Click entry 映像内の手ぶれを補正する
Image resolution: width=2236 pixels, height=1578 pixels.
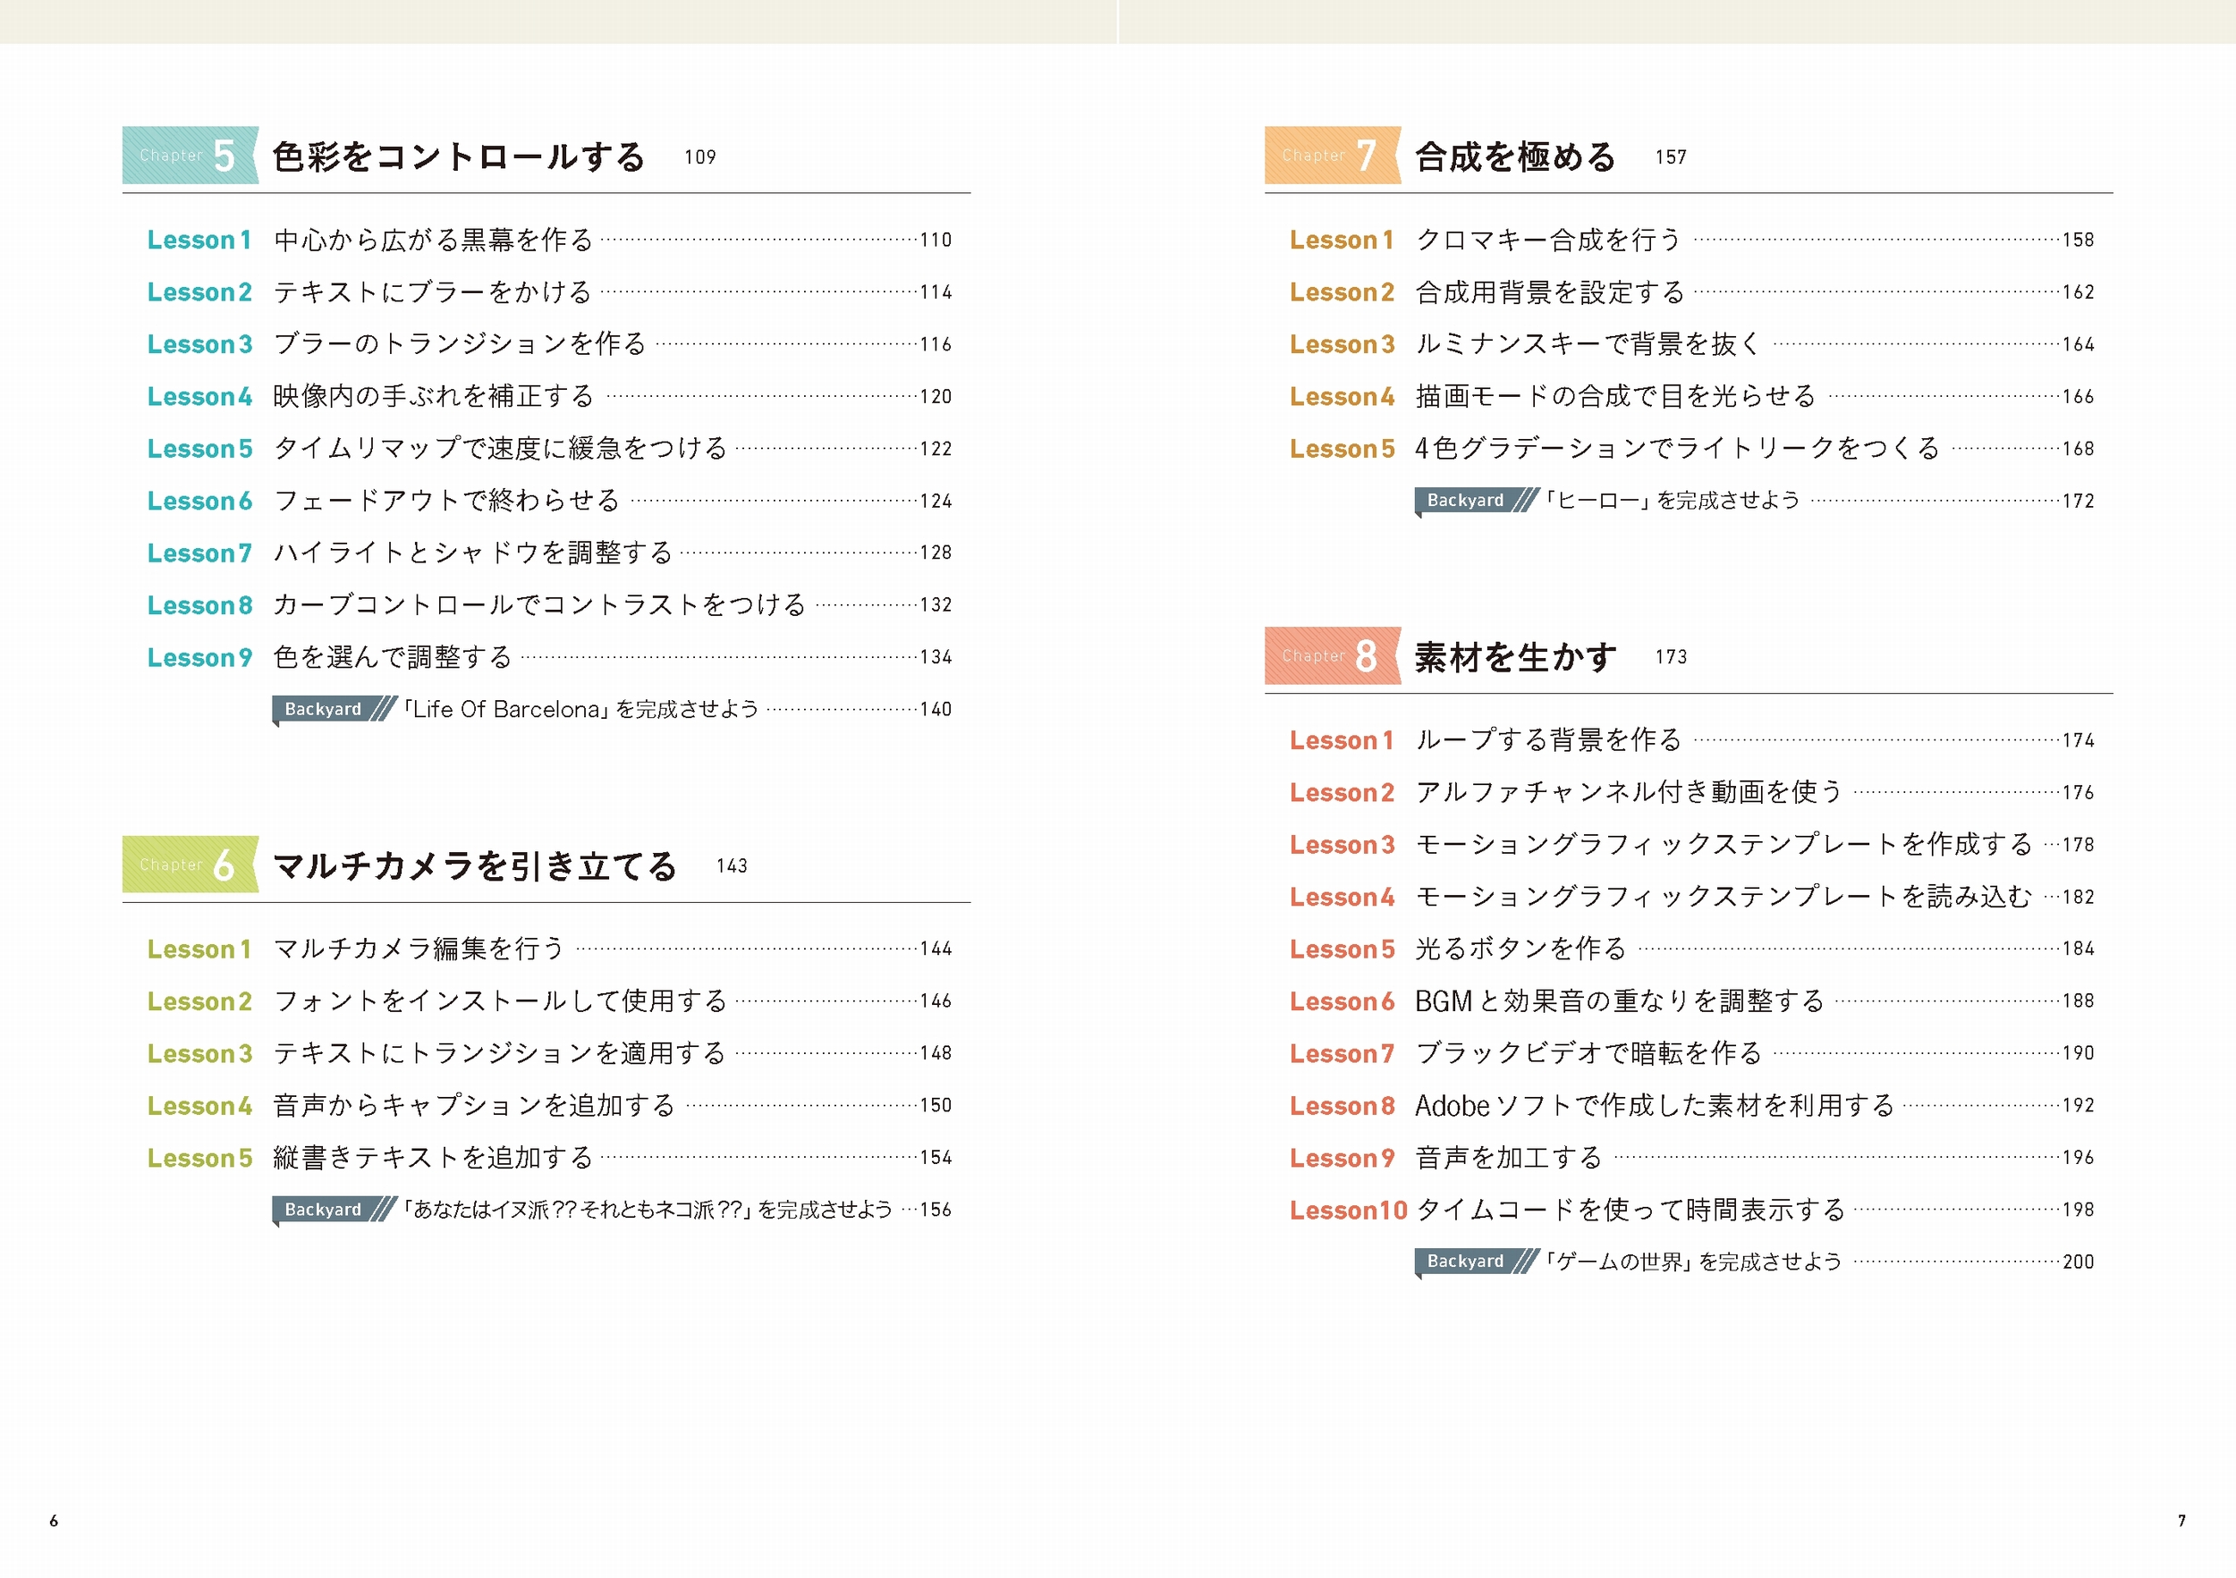434,396
